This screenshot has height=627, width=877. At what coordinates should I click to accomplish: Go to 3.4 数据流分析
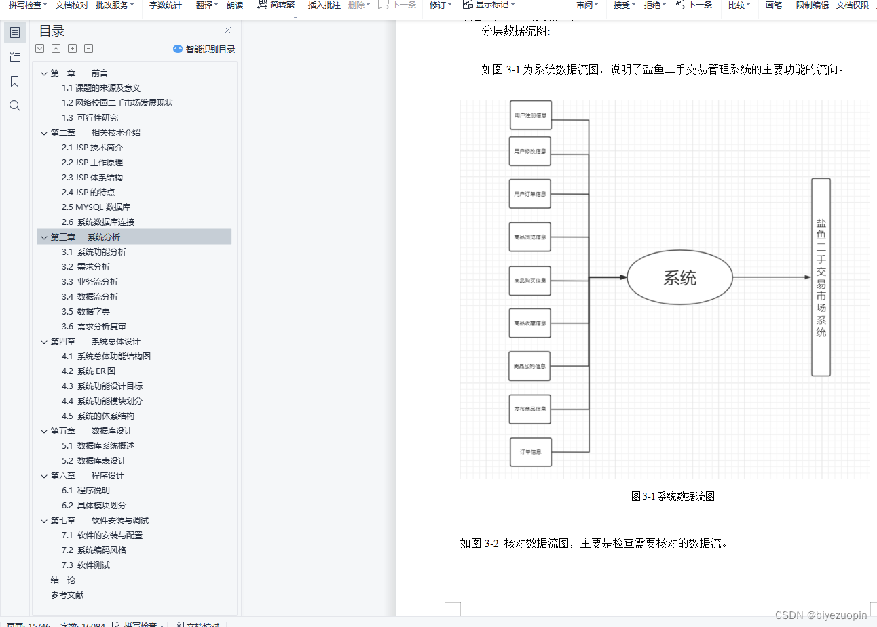tap(90, 297)
